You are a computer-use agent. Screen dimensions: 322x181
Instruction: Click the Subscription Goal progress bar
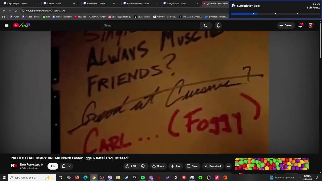click(x=275, y=14)
